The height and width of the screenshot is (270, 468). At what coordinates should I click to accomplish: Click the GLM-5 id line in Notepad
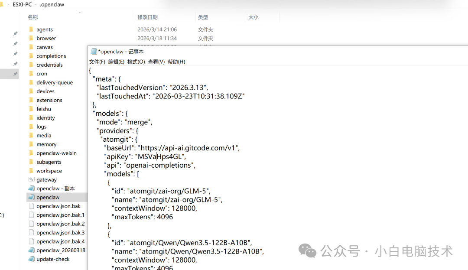tap(161, 191)
